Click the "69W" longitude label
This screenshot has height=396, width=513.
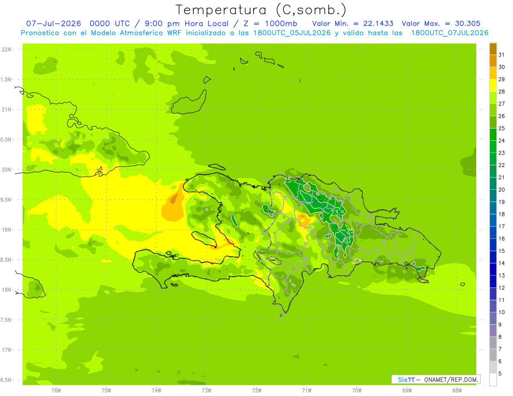tap(407, 390)
